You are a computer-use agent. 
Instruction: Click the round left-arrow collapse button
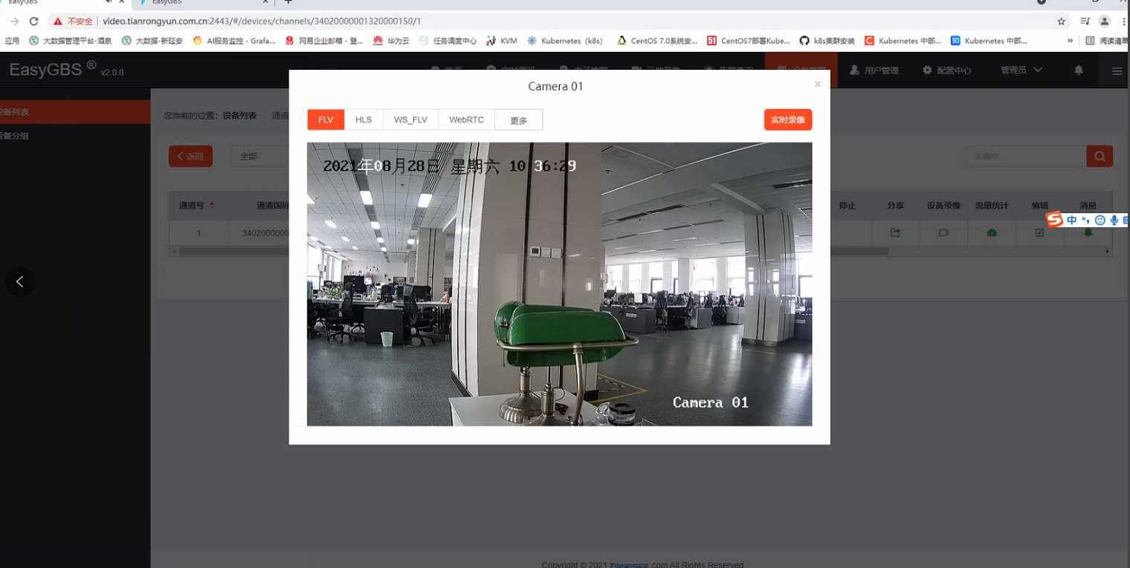point(20,281)
